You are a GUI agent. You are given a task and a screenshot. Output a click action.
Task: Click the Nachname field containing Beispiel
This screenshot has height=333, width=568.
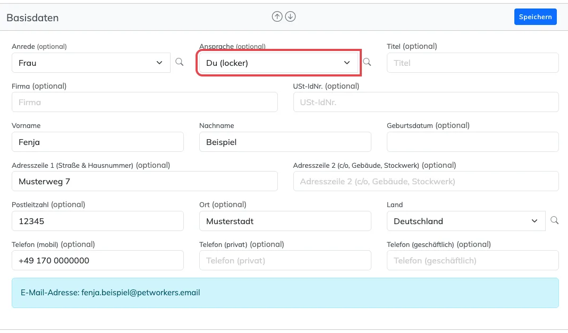[x=285, y=142]
